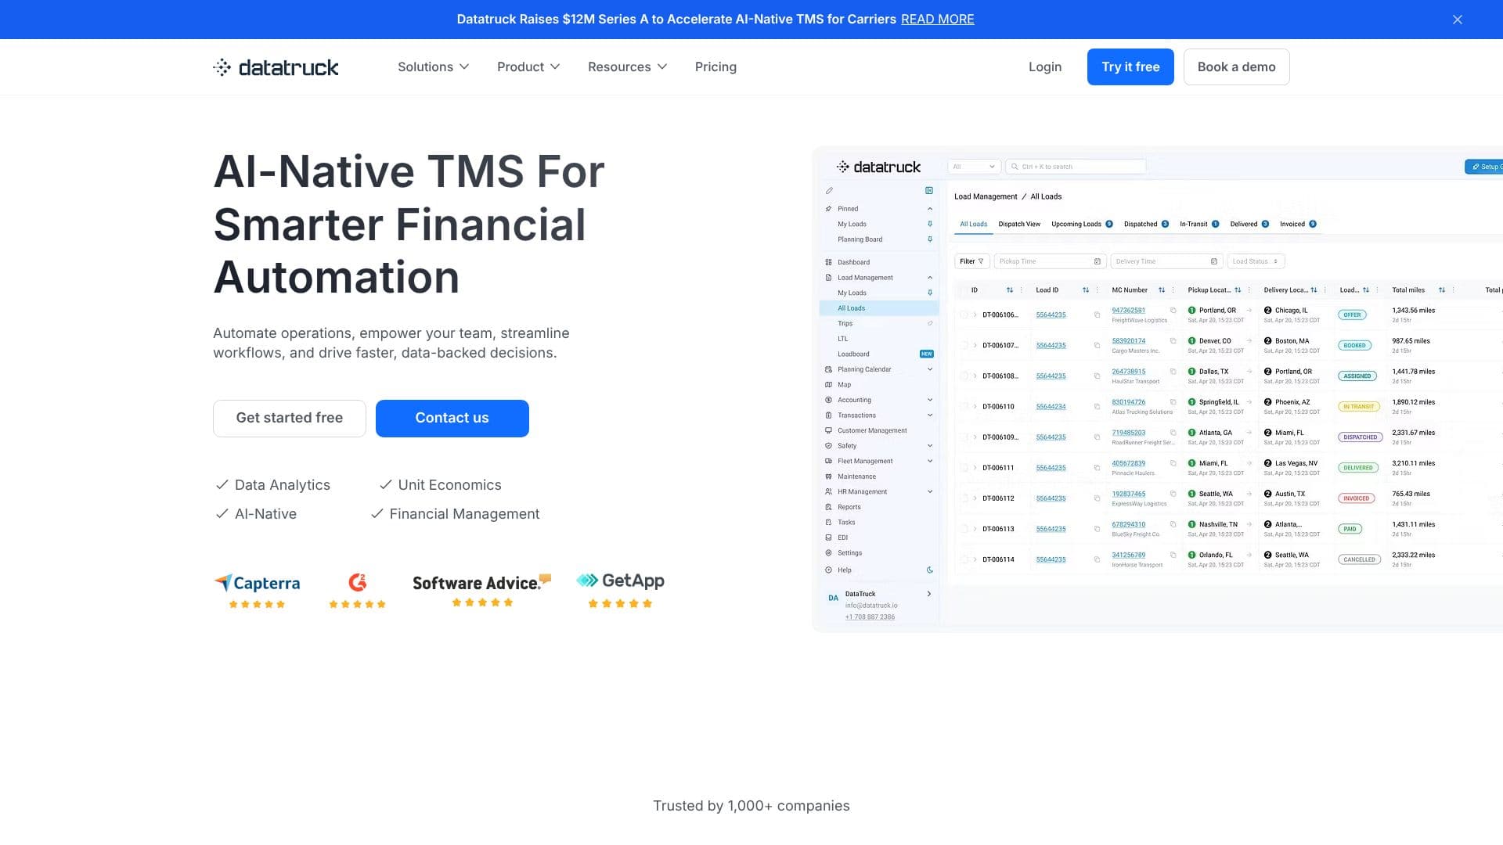Select All Loads in the sidebar
Viewport: 1503px width, 845px height.
(878, 308)
